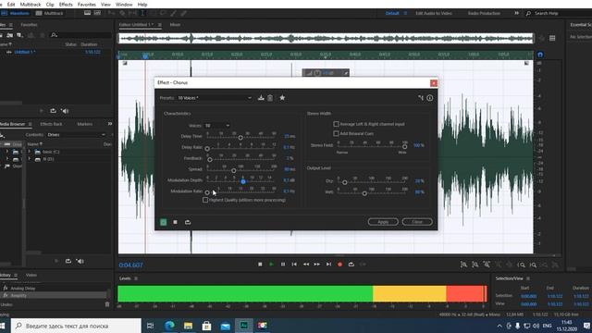Open the Clip menu

(50, 5)
